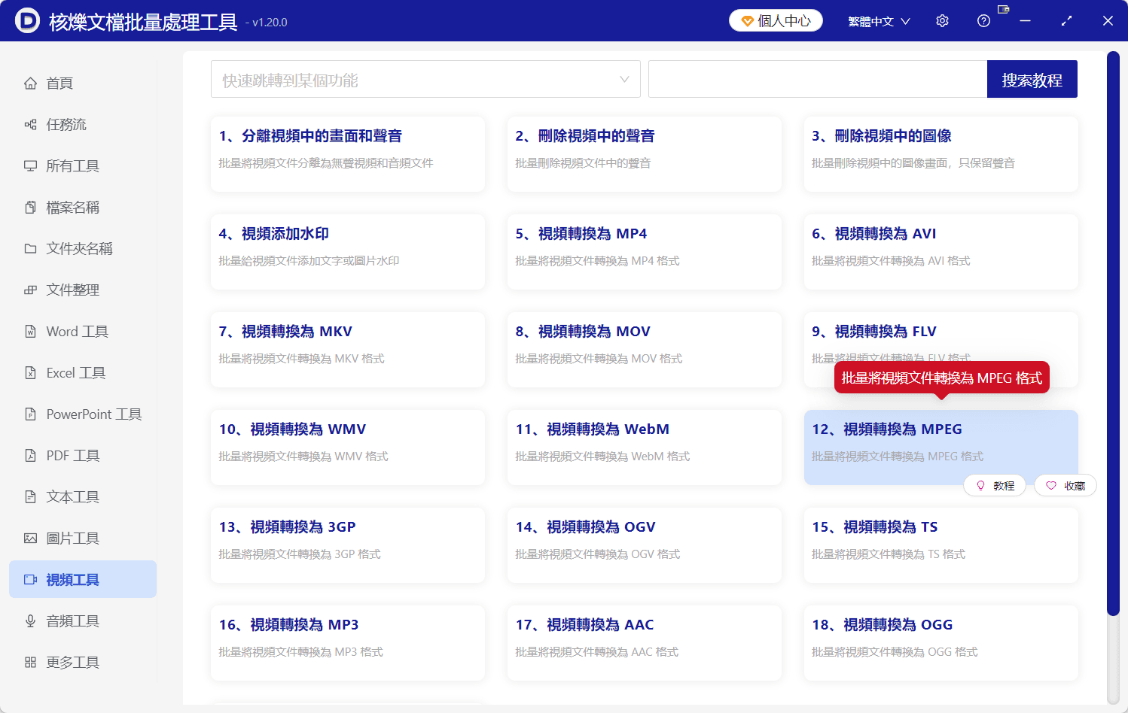
Task: Click the vertical scrollbar on the right
Action: tap(1113, 334)
